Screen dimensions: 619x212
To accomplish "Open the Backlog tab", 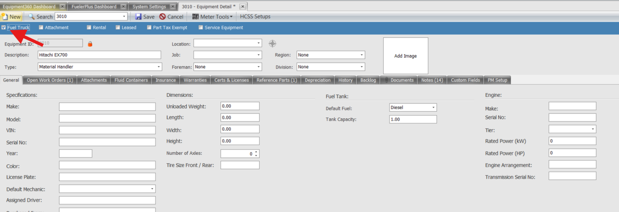I will 368,80.
